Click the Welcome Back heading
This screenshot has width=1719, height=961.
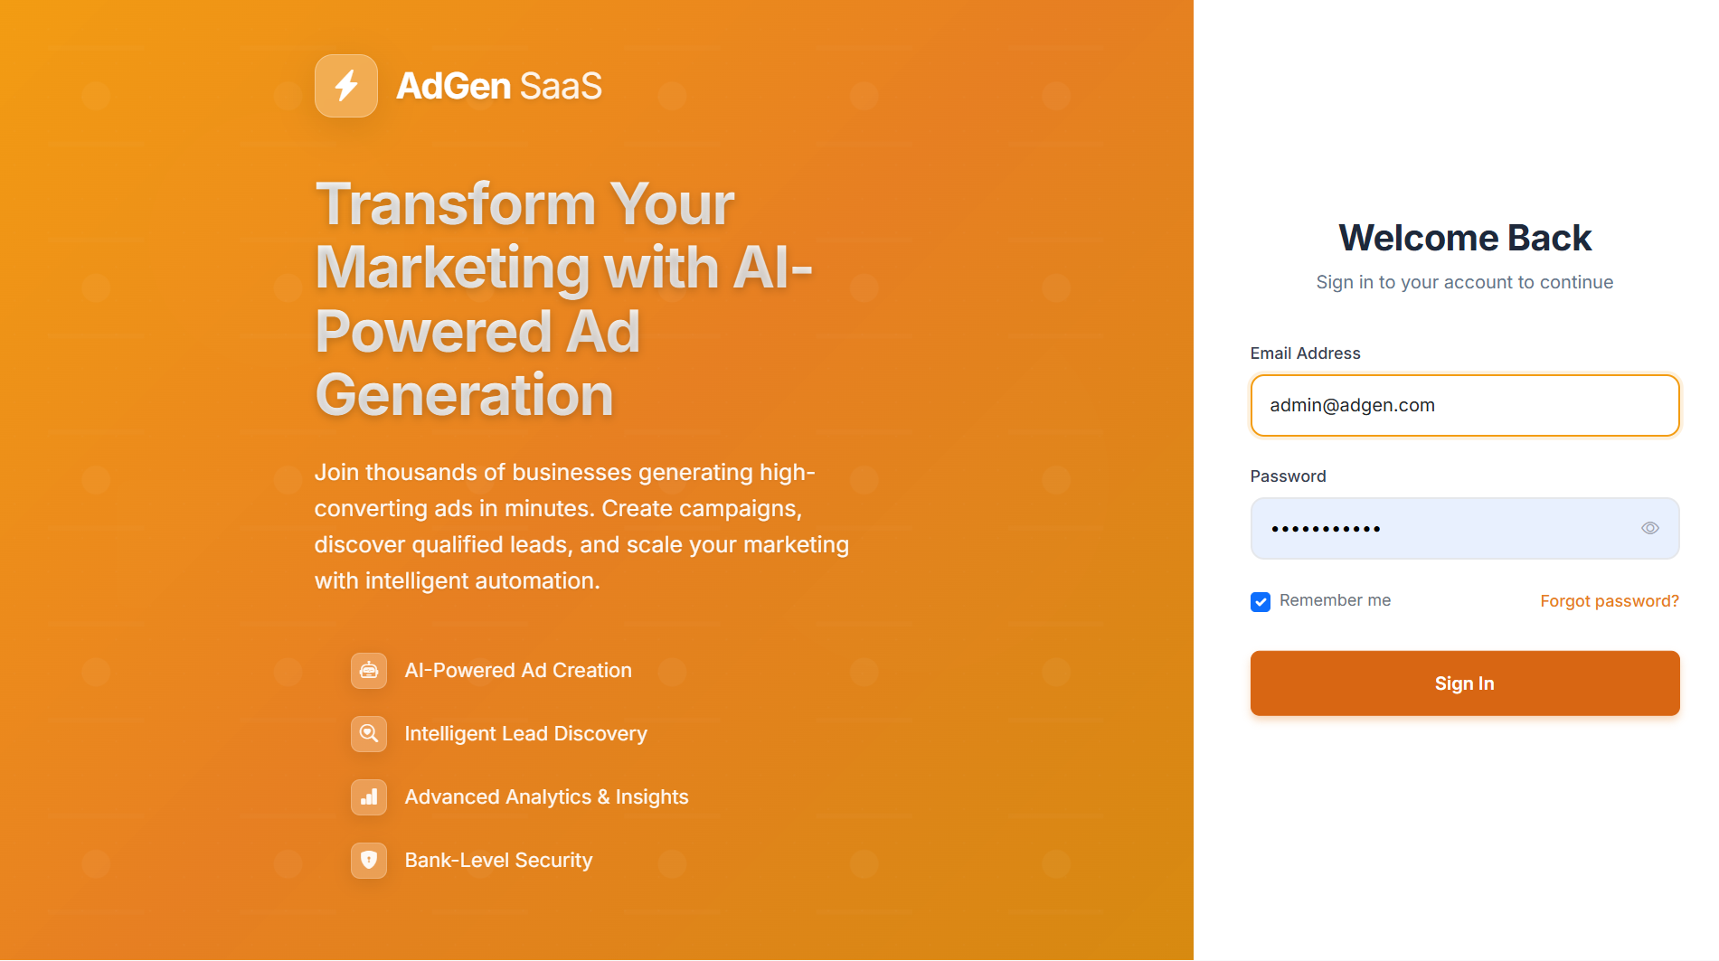(x=1465, y=238)
